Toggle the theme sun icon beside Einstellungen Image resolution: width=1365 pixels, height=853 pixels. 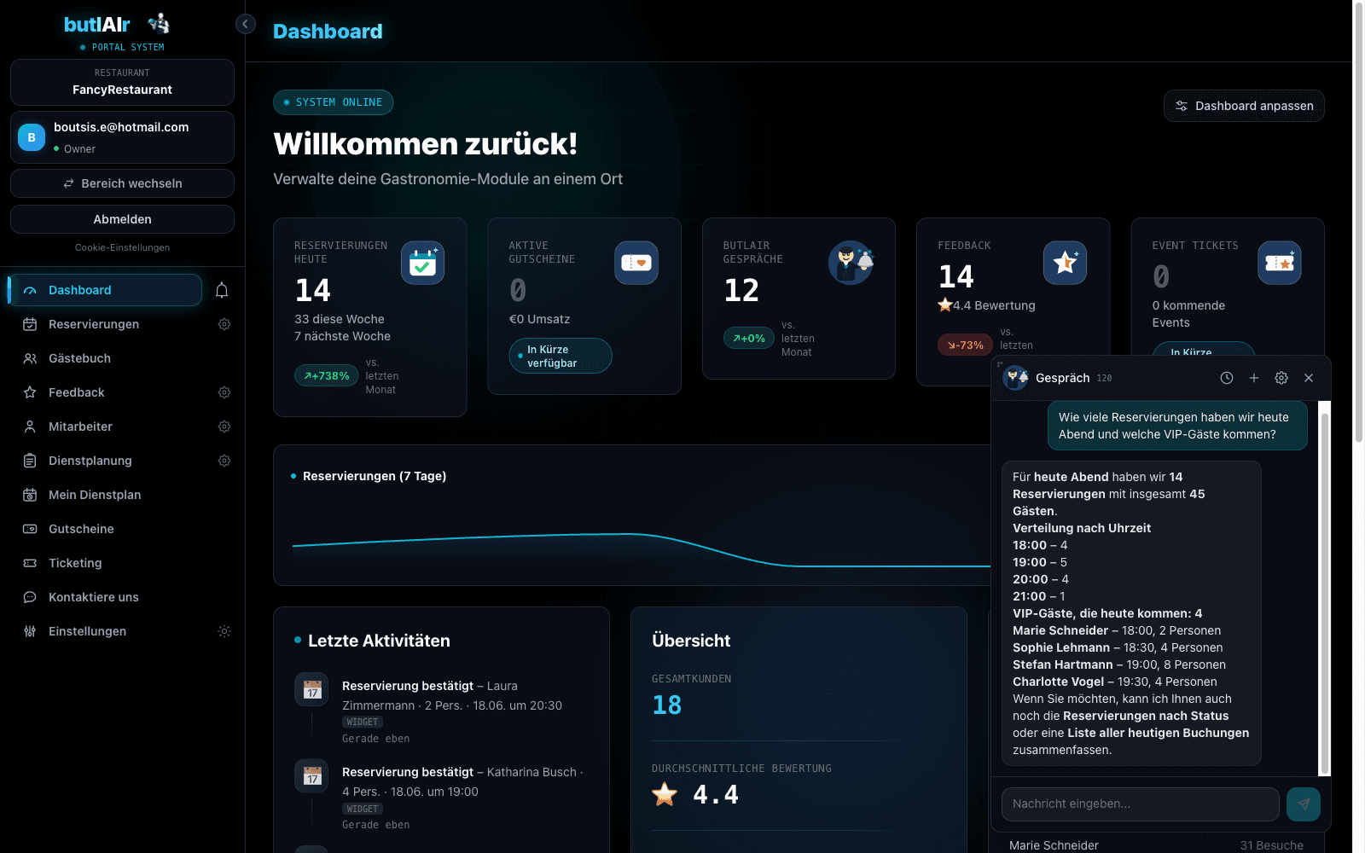pos(224,631)
